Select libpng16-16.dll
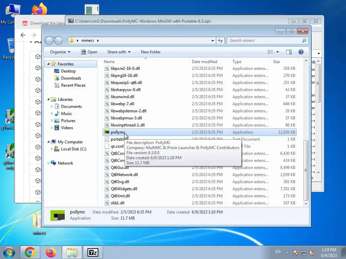 (200, 76)
